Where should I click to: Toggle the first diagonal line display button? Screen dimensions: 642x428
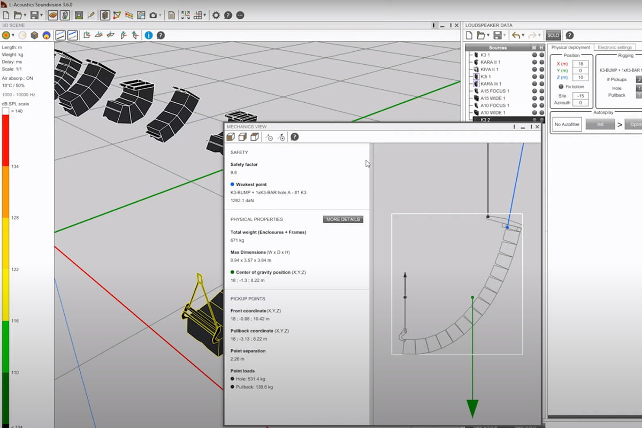click(x=60, y=35)
